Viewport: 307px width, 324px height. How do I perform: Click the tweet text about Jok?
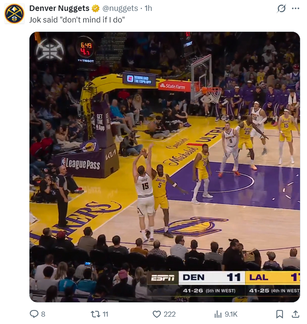[77, 20]
